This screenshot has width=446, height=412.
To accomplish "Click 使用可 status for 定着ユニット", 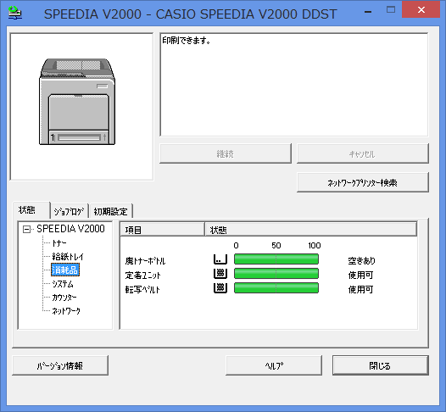I will (x=360, y=276).
